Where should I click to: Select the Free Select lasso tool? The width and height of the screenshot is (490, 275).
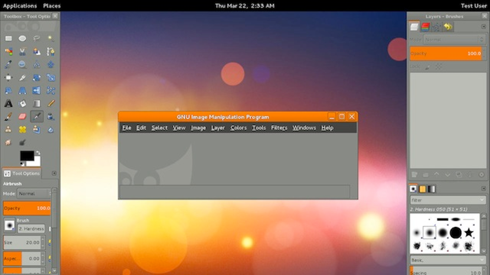pos(36,38)
